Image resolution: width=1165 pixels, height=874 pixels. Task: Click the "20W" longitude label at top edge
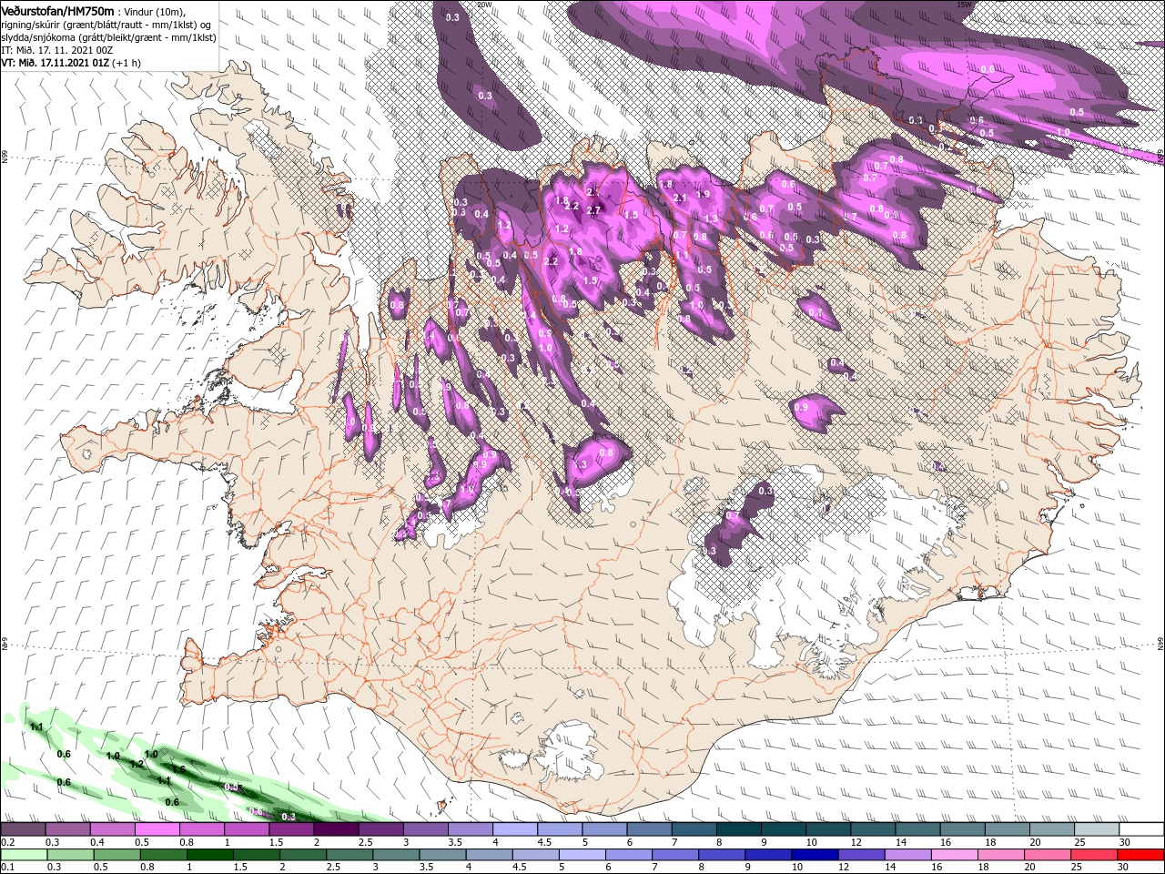[484, 5]
